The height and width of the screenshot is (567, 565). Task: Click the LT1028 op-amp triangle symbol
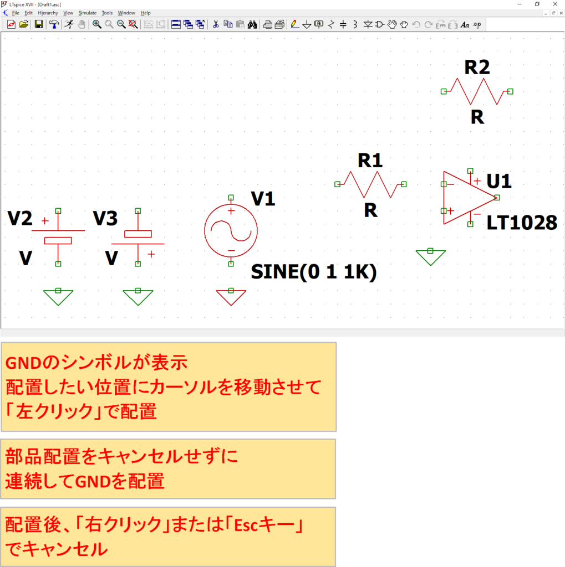click(470, 198)
